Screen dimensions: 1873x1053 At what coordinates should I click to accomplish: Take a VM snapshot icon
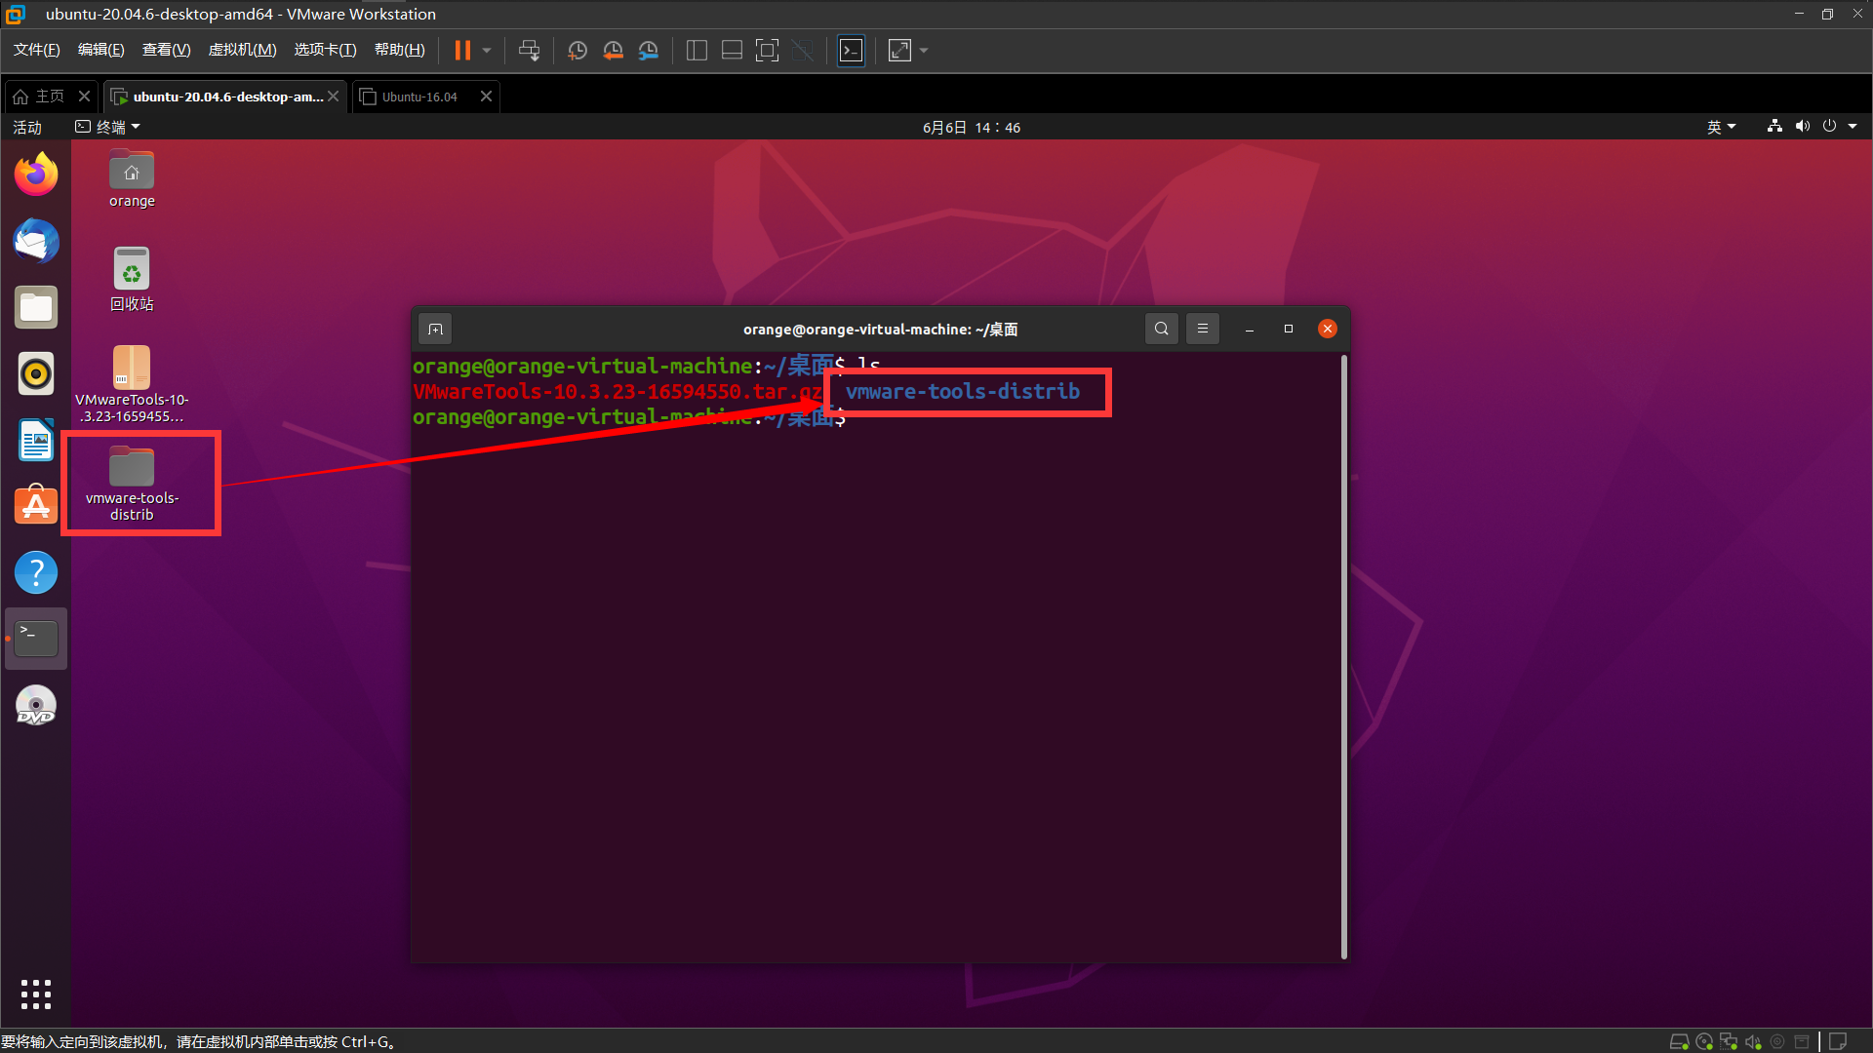(578, 51)
